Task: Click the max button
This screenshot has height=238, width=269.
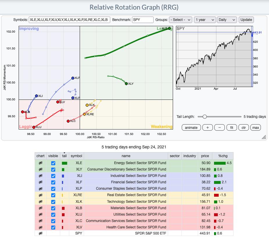Action: (x=256, y=127)
